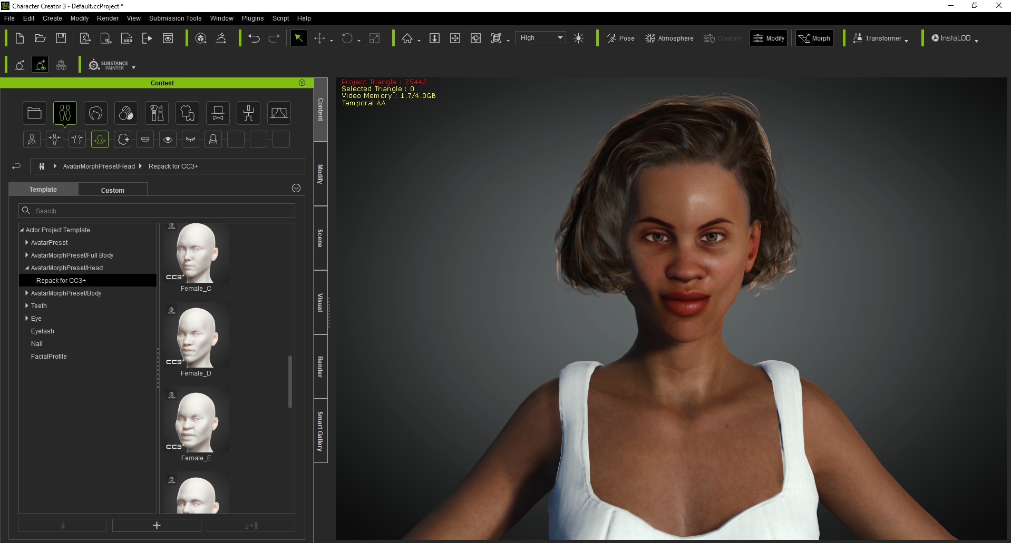Choose the move transform tool
1011x543 pixels.
[x=319, y=38]
